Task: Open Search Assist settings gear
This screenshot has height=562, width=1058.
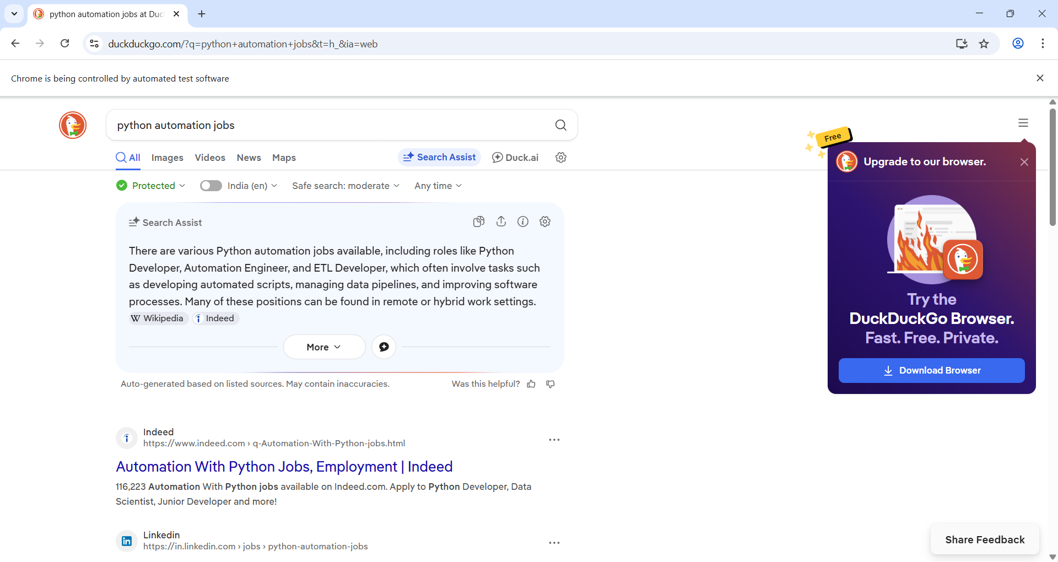Action: (545, 221)
